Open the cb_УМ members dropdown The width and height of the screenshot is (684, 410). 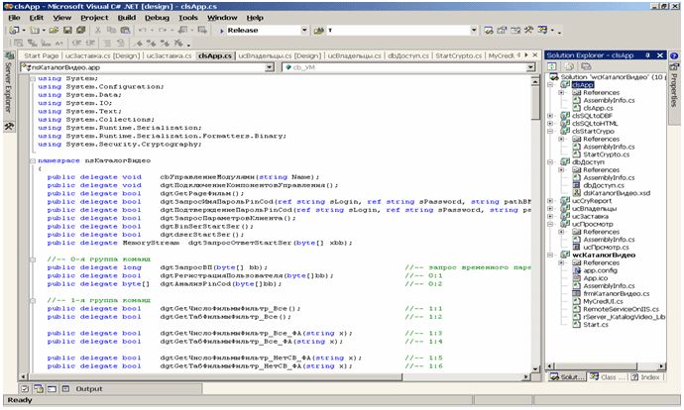click(530, 67)
